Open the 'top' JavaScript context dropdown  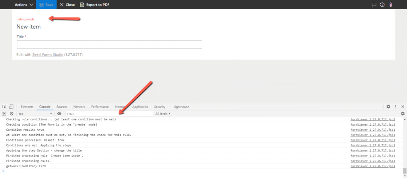[x=35, y=114]
